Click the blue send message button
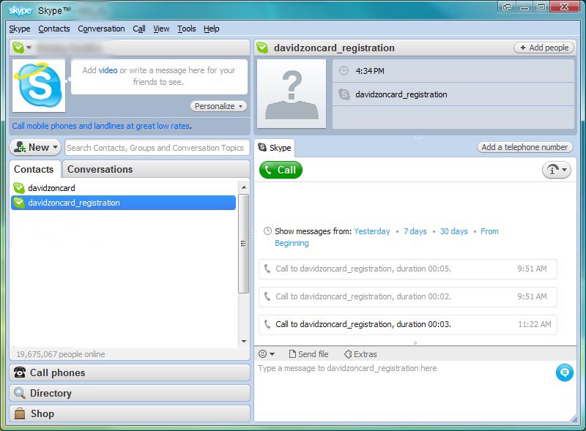Viewport: 586px width, 431px height. [x=564, y=372]
